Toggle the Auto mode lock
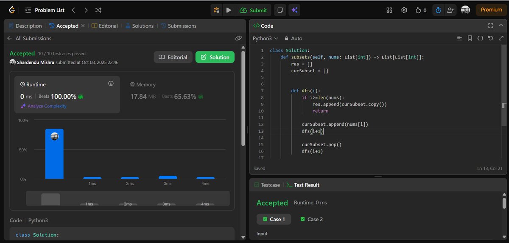Screen dimensions: 509x243 click(293, 38)
